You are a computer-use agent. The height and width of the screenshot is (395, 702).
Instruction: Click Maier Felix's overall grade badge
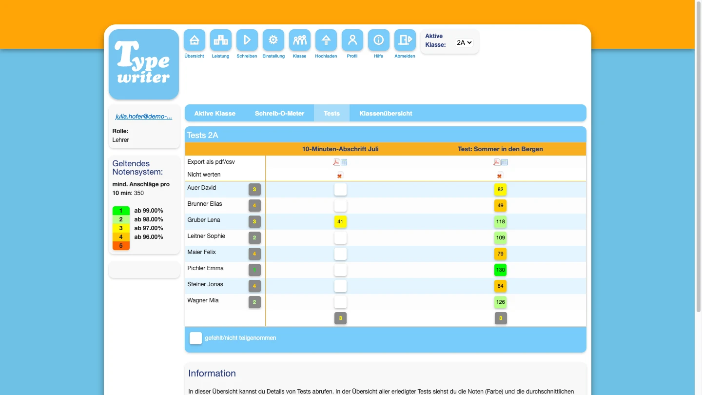tap(254, 254)
